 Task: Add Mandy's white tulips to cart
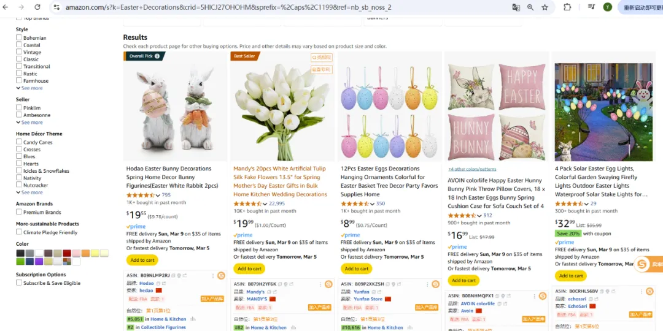click(249, 268)
